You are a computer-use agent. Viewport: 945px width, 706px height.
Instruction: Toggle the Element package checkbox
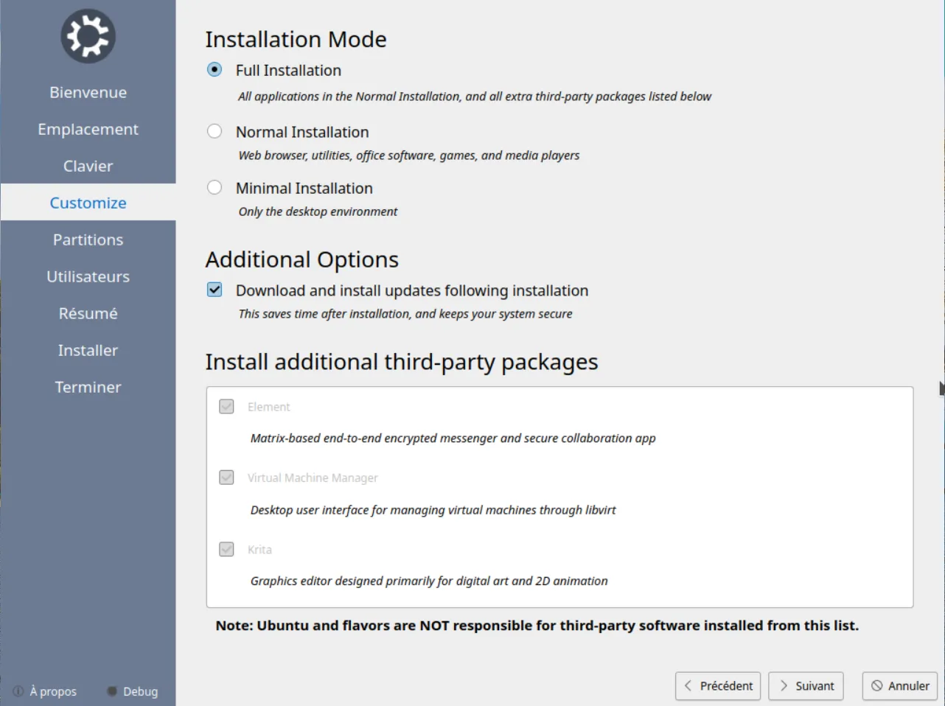point(227,407)
